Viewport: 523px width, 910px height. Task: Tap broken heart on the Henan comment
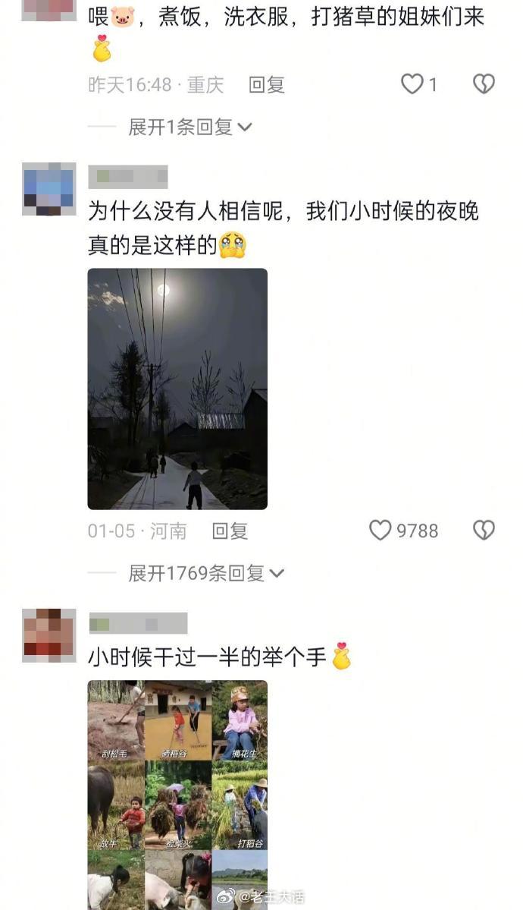[484, 530]
